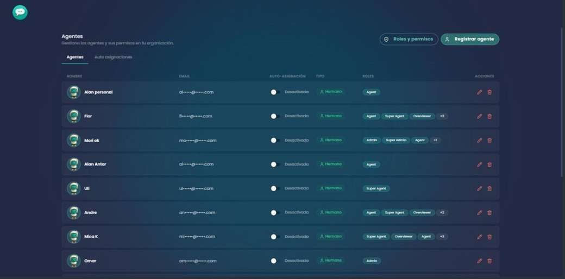Click the Tipo column header

tap(320, 77)
